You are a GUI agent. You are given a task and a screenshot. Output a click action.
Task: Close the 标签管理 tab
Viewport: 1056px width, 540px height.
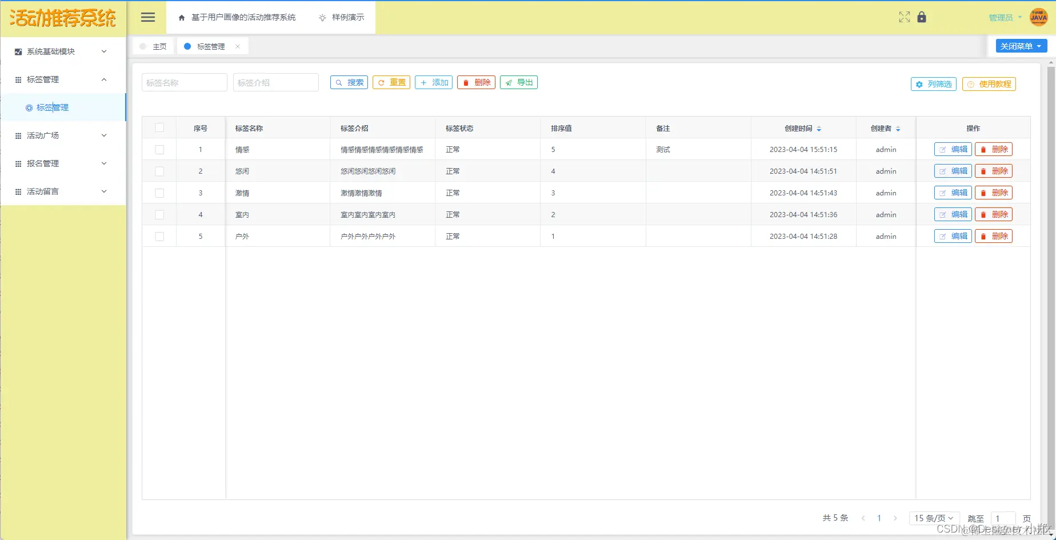[x=238, y=46]
